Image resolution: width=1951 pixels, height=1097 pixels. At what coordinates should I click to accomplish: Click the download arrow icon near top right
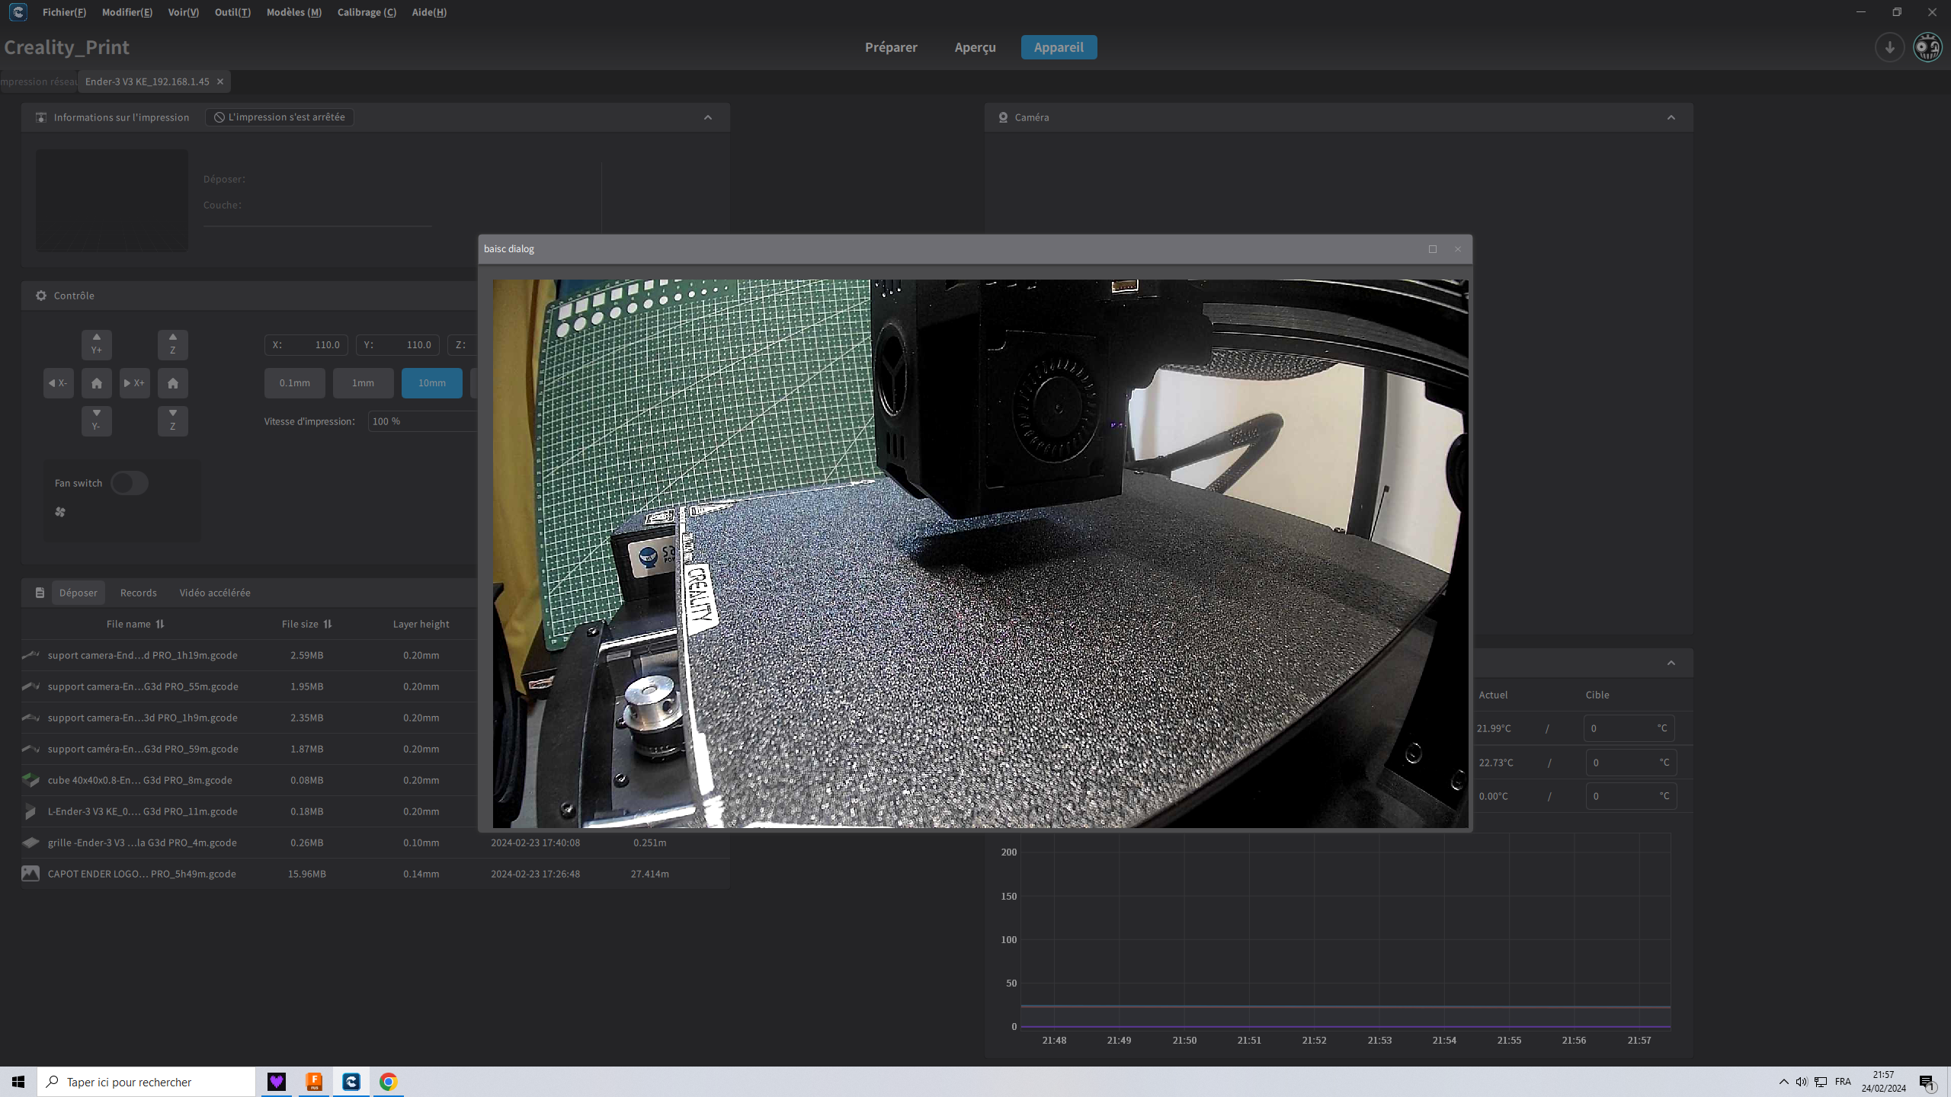(x=1889, y=47)
